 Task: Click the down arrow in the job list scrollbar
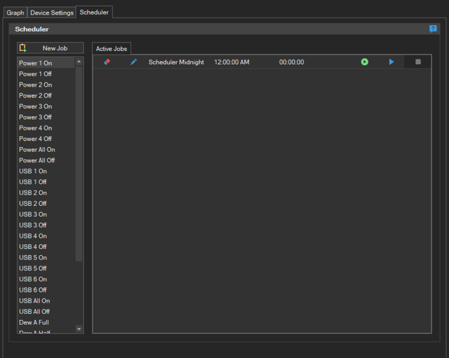pos(79,329)
